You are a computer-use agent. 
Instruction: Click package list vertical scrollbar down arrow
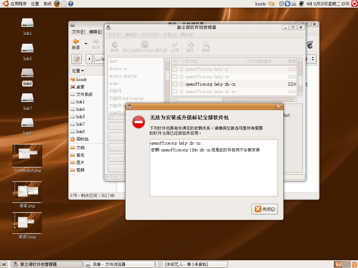(300, 94)
